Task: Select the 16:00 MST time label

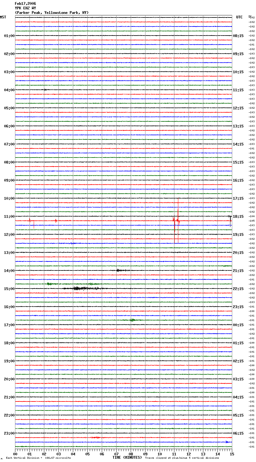Action: tap(9, 307)
